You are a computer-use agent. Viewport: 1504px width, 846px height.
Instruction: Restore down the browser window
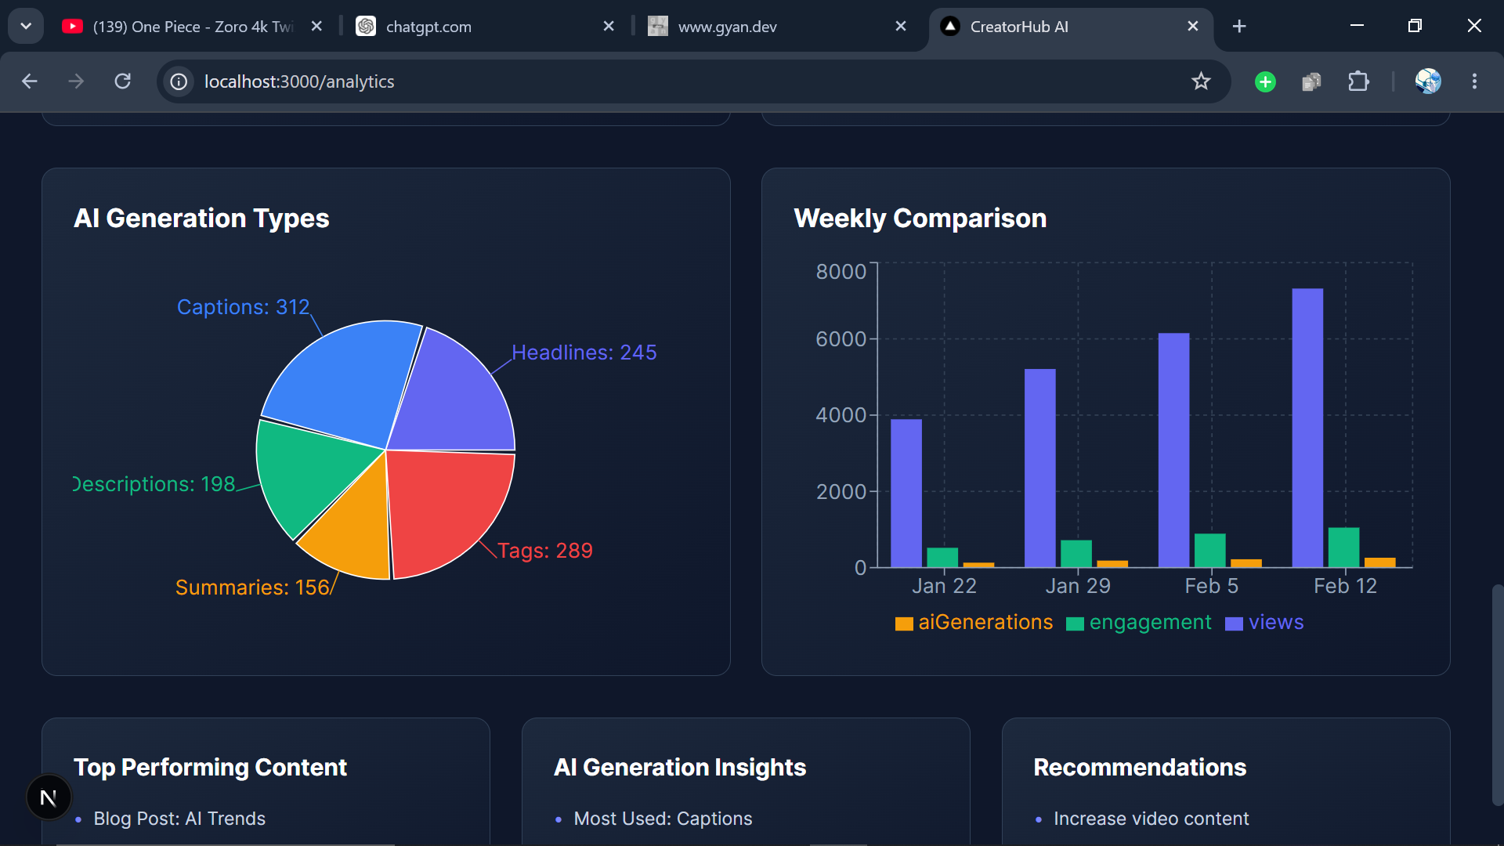1415,26
